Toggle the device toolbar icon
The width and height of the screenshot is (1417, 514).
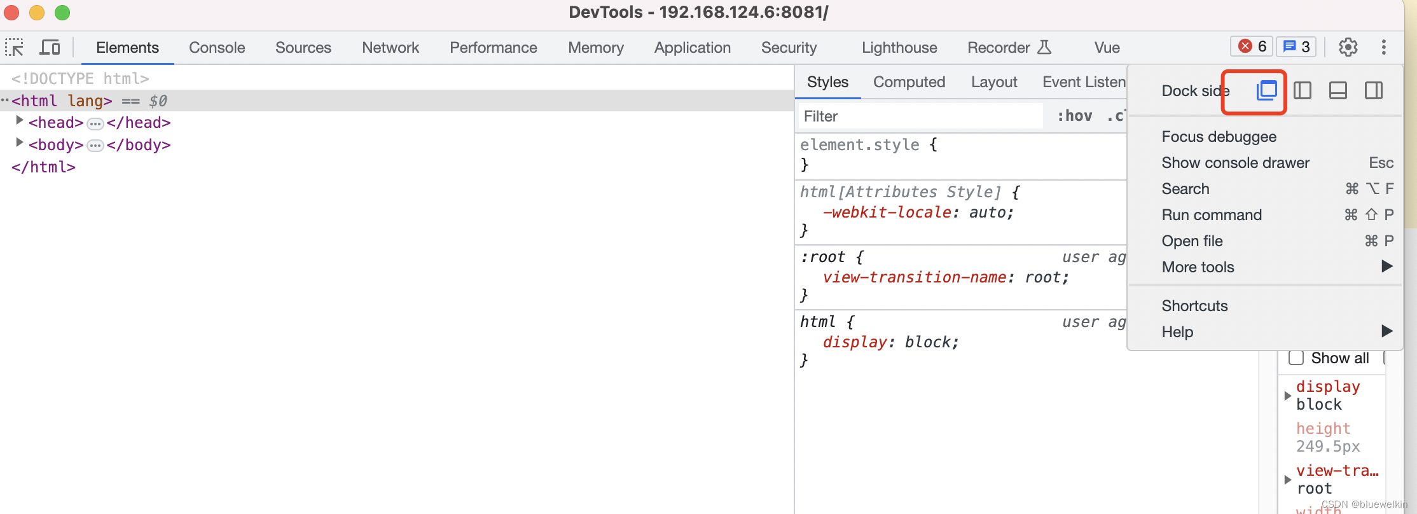50,48
